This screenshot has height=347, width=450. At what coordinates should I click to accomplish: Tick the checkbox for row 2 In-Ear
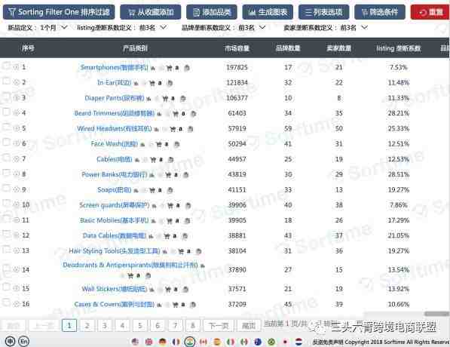coord(6,81)
